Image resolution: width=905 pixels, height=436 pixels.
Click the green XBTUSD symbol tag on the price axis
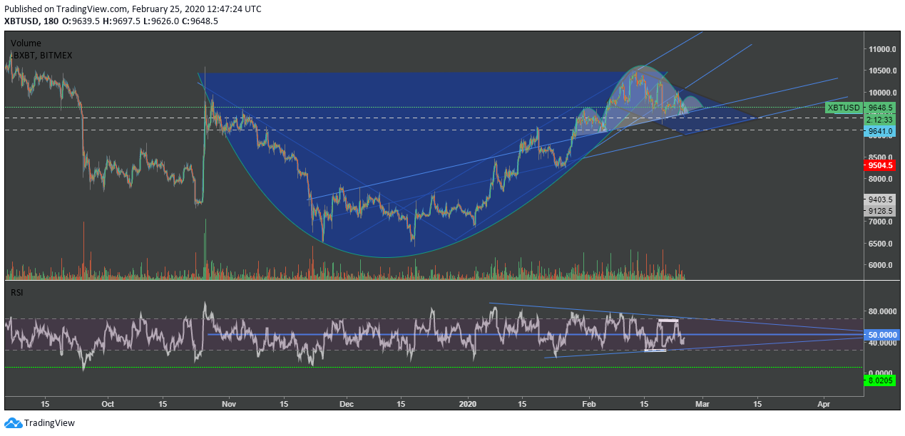click(x=843, y=108)
